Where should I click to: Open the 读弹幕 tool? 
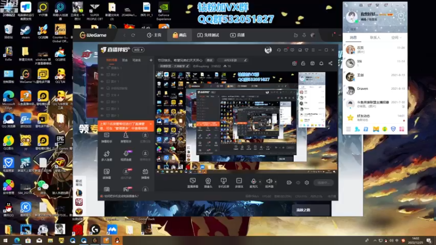[106, 174]
